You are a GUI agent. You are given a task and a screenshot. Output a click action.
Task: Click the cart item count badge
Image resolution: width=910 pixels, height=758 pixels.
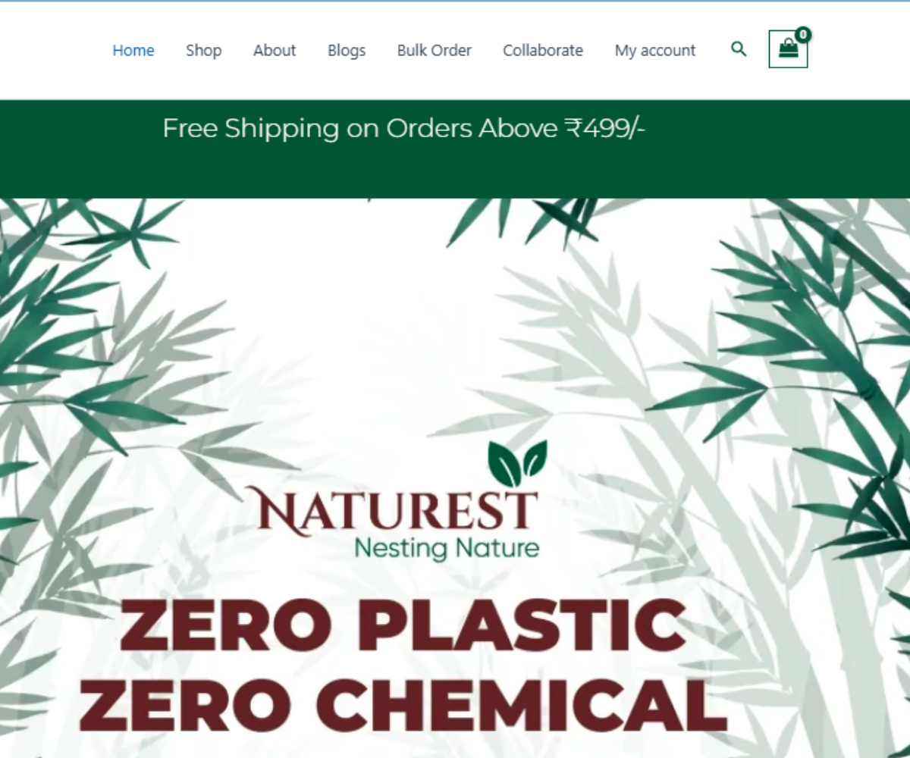coord(803,34)
